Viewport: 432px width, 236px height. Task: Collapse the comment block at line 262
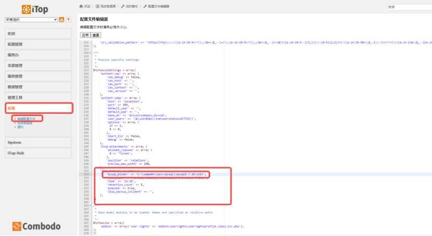91,205
